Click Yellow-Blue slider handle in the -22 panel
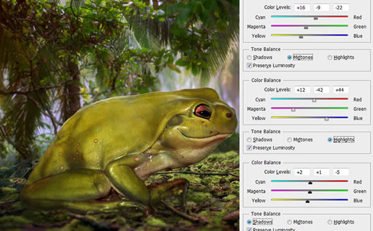 [x=301, y=37]
